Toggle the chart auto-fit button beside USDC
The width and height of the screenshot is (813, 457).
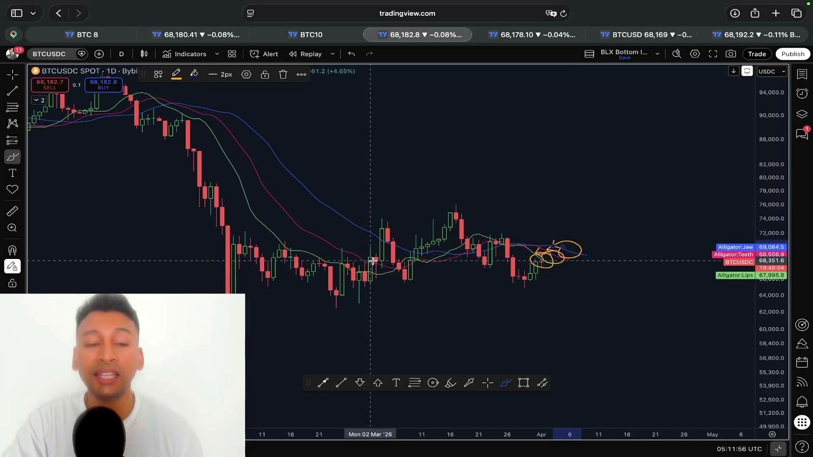(x=747, y=71)
